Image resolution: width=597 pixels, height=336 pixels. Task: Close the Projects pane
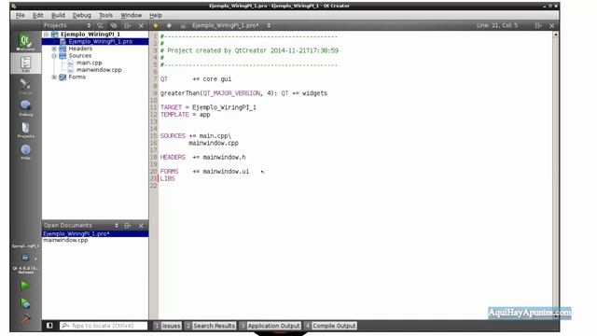point(141,25)
